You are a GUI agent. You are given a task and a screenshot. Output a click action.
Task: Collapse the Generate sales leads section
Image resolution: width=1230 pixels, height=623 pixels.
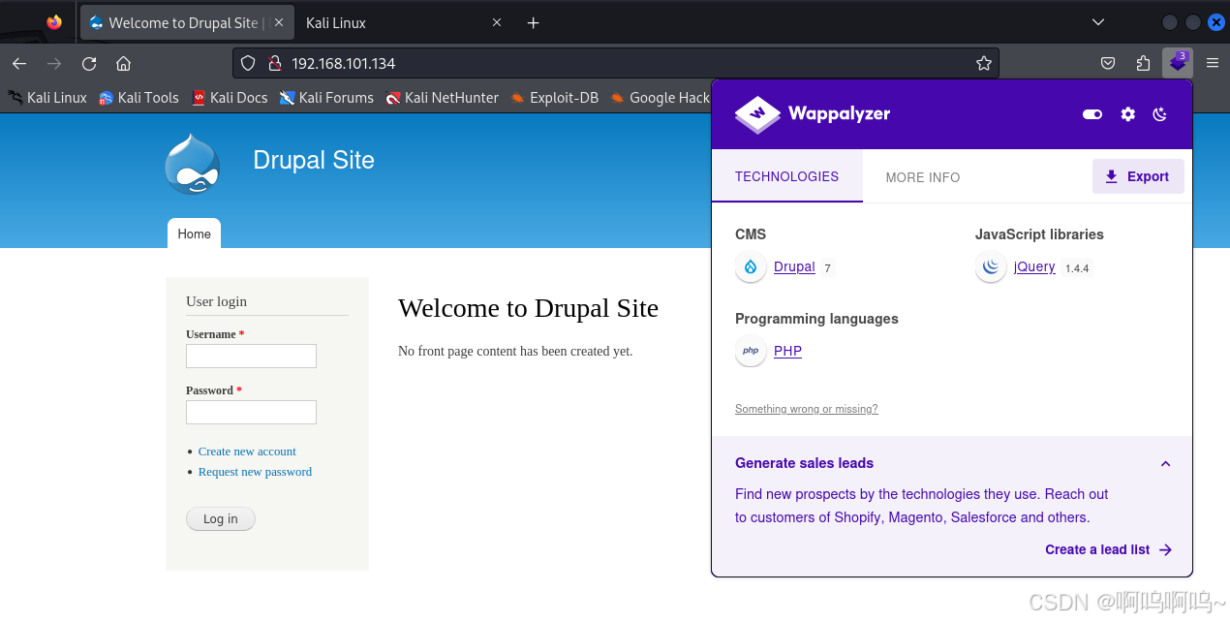1165,463
